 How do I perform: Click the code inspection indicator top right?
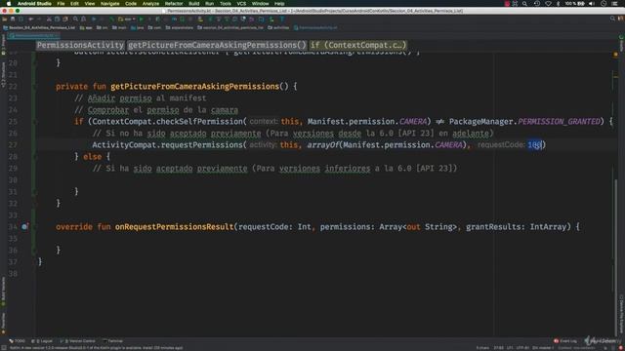click(x=616, y=55)
